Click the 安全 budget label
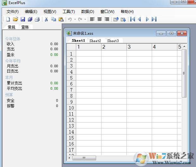The height and width of the screenshot is (167, 196). (10, 100)
